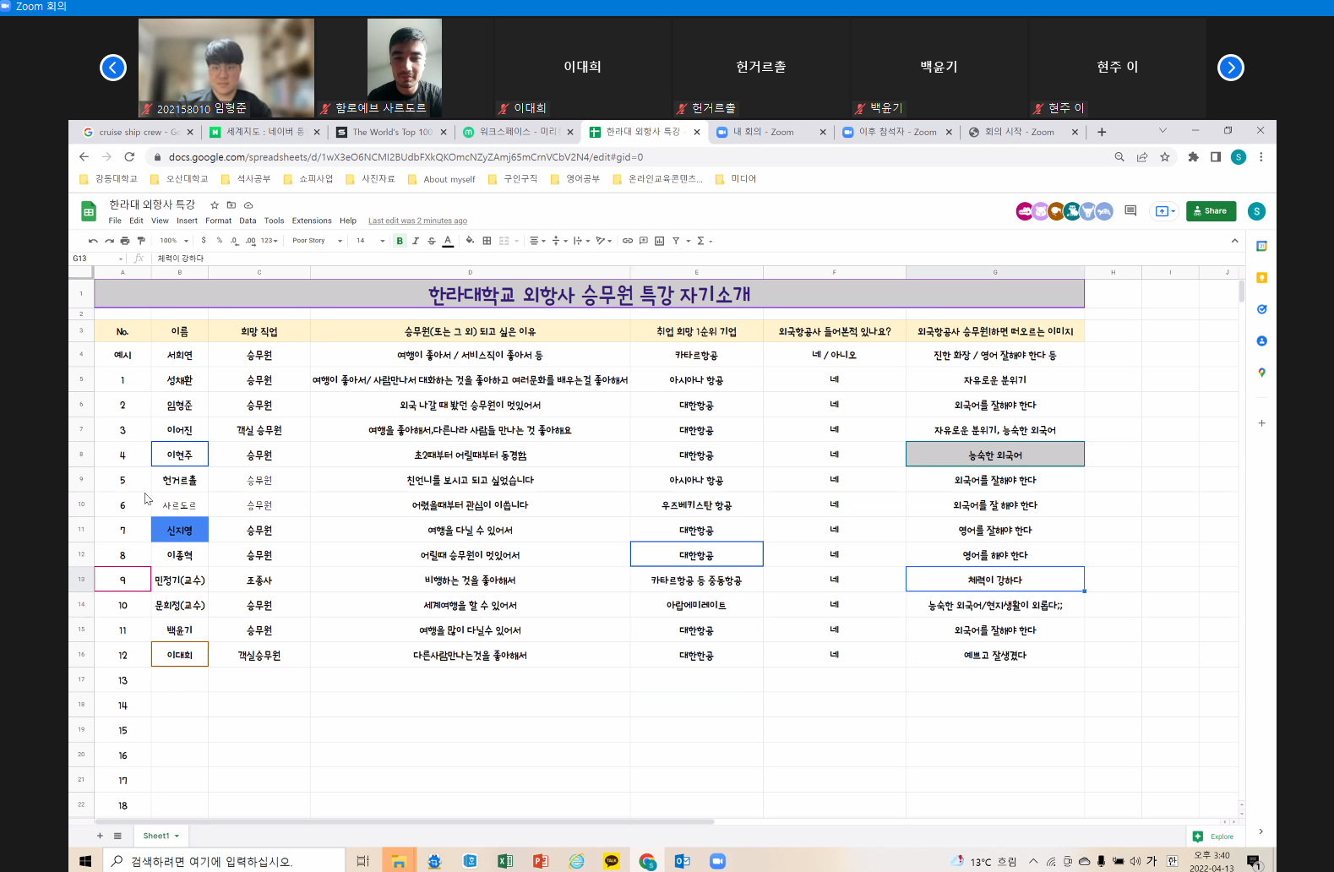Open the Sheet1 tab menu arrow
Viewport: 1334px width, 872px height.
coord(177,836)
